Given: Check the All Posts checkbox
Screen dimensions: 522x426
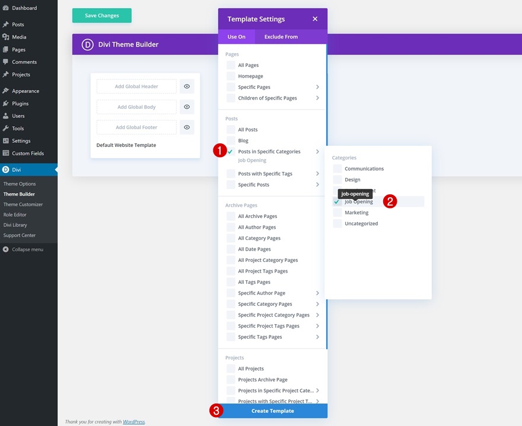Looking at the screenshot, I should click(x=231, y=130).
